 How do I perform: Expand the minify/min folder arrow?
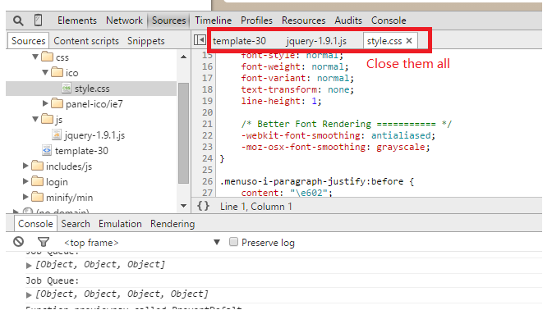25,197
